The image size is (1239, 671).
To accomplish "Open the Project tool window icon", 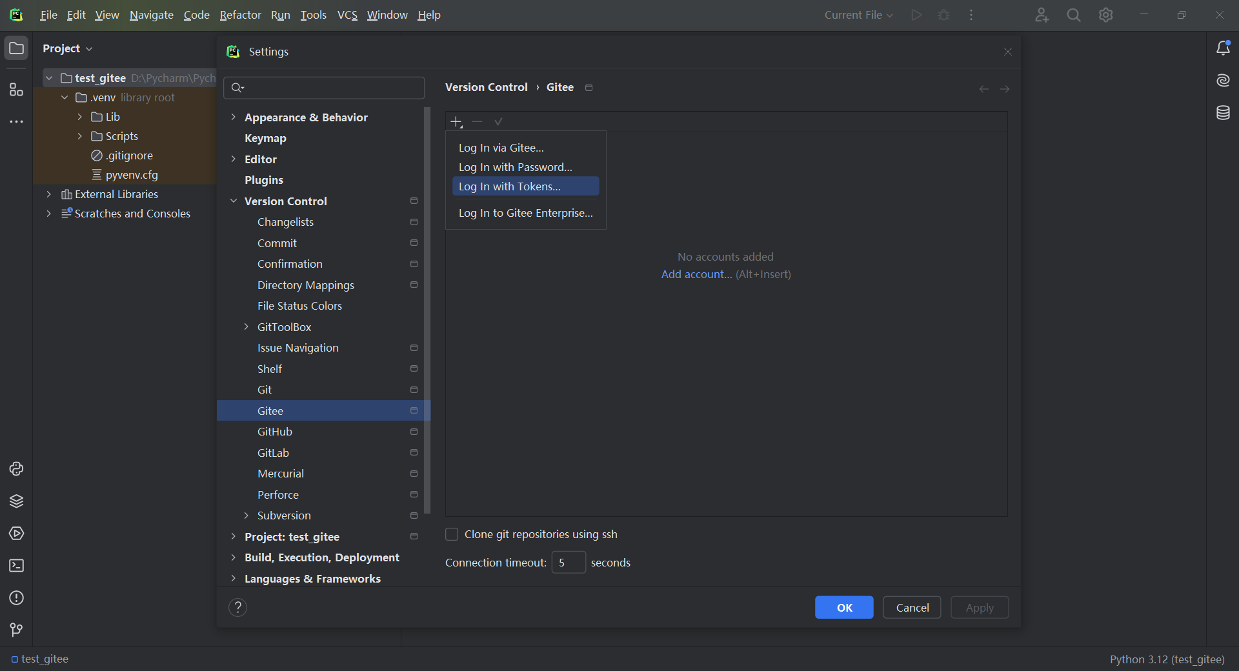I will tap(16, 48).
